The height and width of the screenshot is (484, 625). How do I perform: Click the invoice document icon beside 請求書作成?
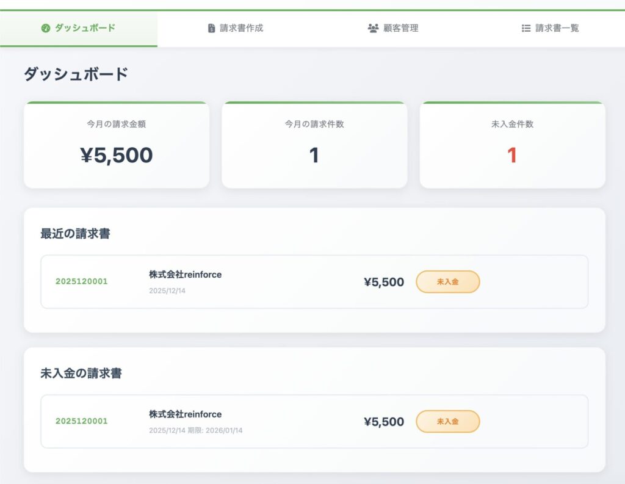coord(211,28)
